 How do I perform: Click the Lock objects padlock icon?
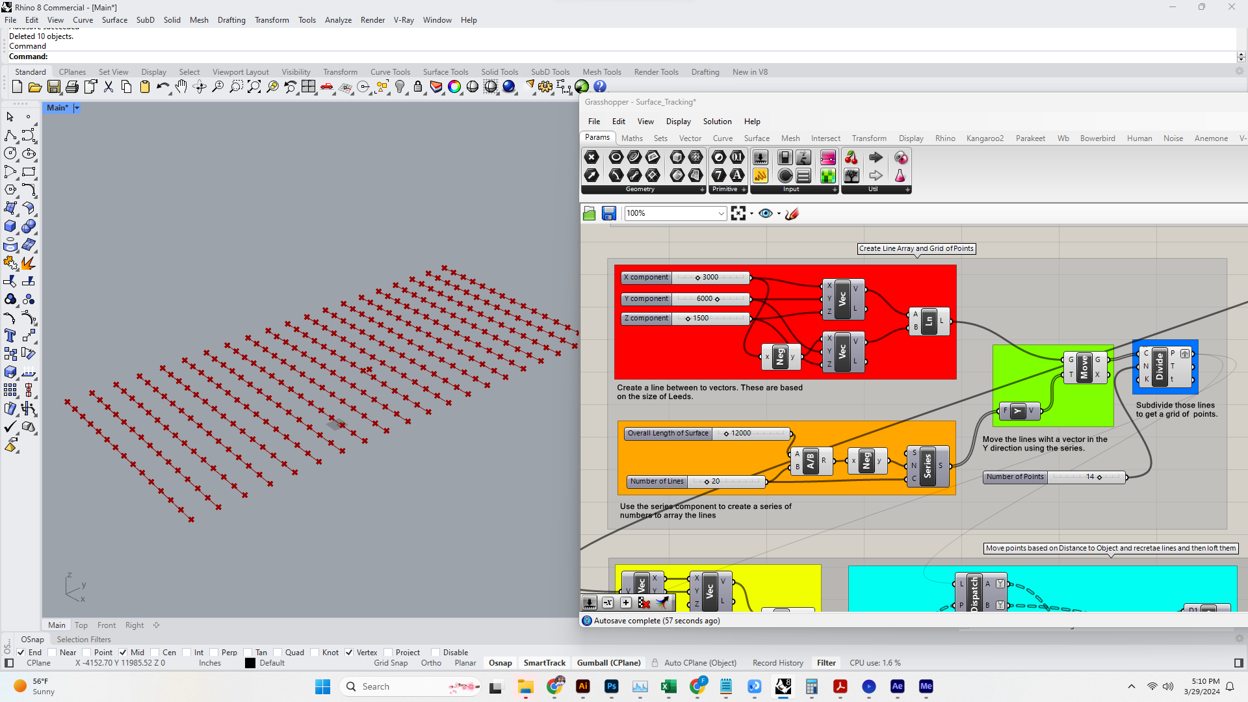[x=418, y=86]
